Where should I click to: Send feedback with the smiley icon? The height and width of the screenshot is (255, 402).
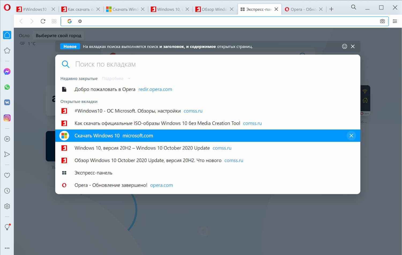[345, 46]
